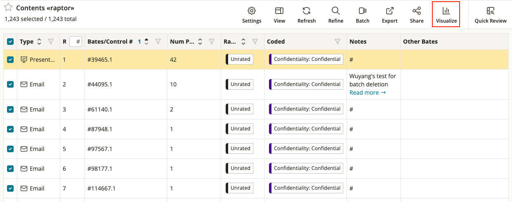Click email icon in row #97567.1

click(24, 149)
